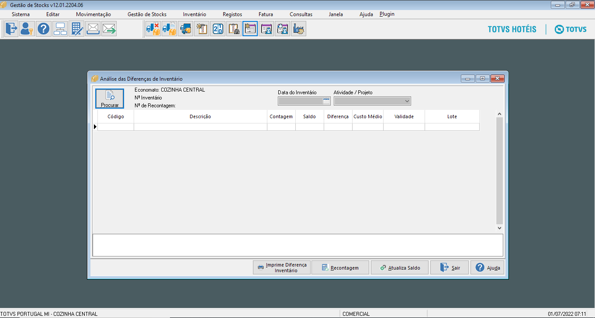The image size is (595, 318).
Task: Open the Movimentação menu
Action: click(x=93, y=14)
